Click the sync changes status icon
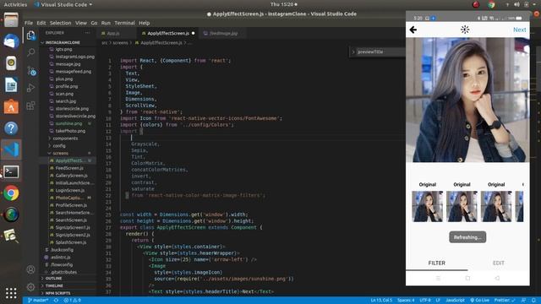The image size is (541, 304). tap(56, 301)
